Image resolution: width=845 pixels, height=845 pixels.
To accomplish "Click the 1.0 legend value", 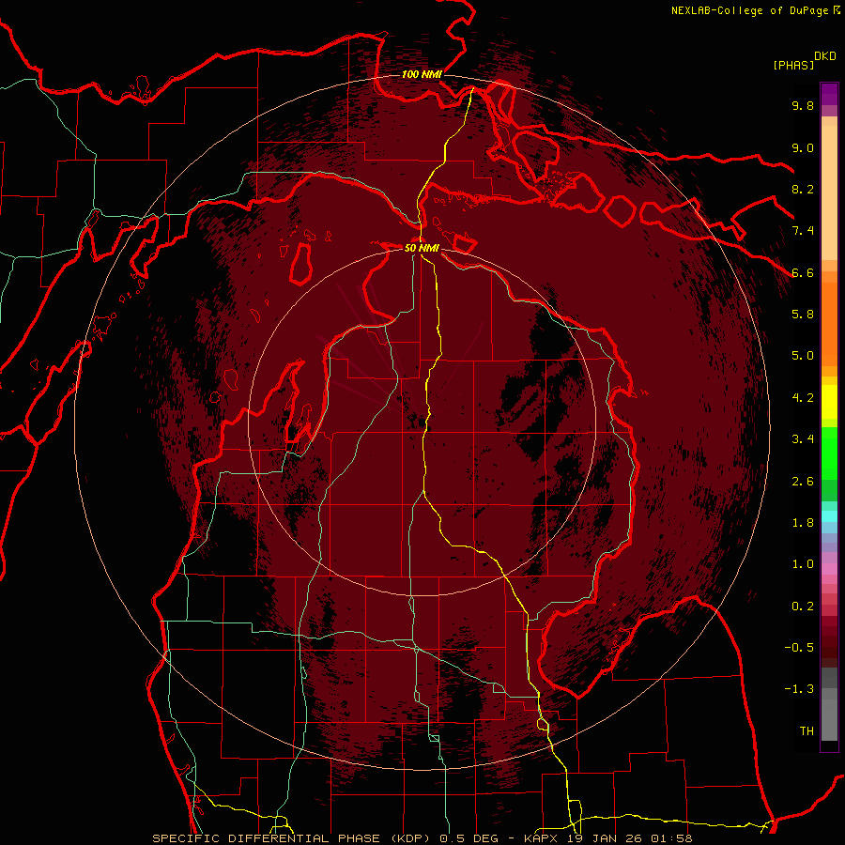I will click(803, 564).
